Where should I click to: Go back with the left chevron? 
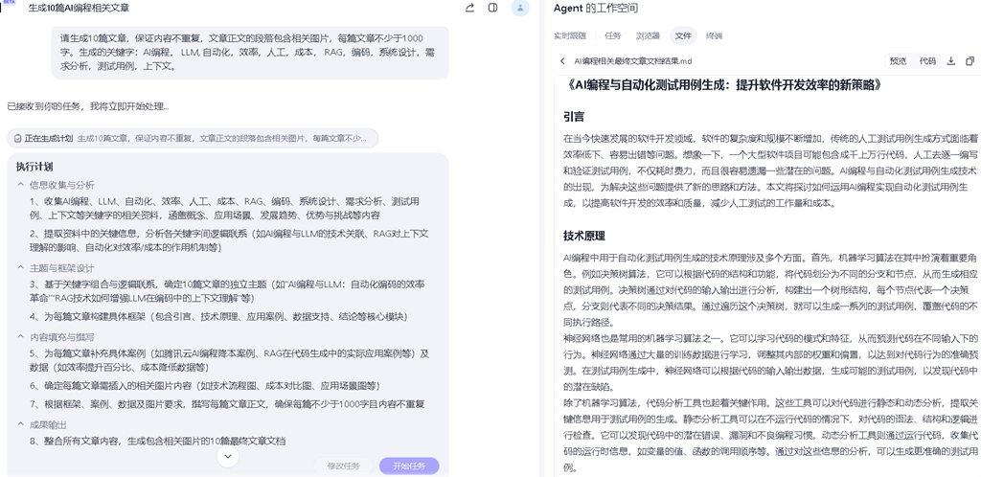click(562, 61)
